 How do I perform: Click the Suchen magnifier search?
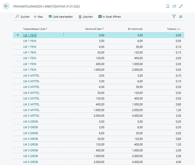tap(22, 17)
